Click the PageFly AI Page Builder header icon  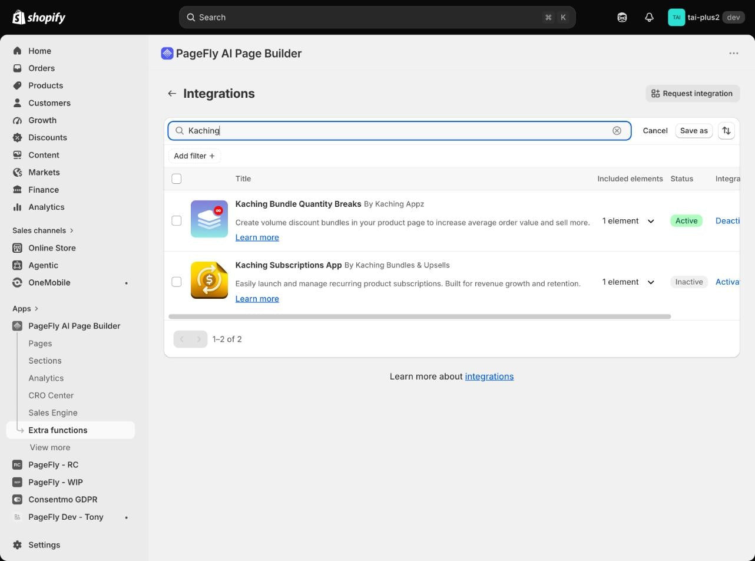167,54
